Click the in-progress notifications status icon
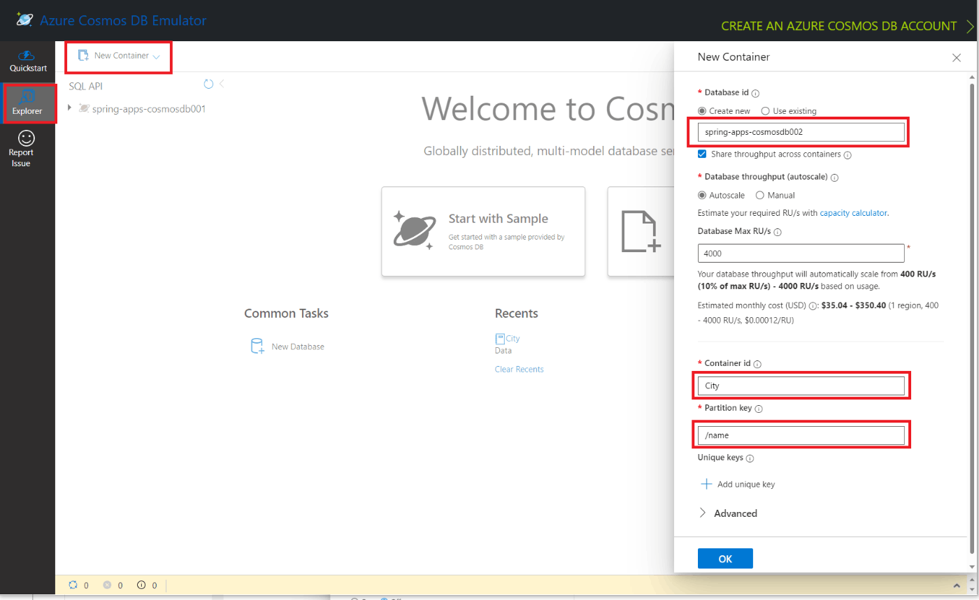979x600 pixels. tap(73, 585)
